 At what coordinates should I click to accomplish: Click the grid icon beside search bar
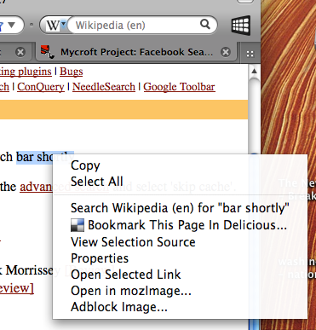[x=241, y=26]
